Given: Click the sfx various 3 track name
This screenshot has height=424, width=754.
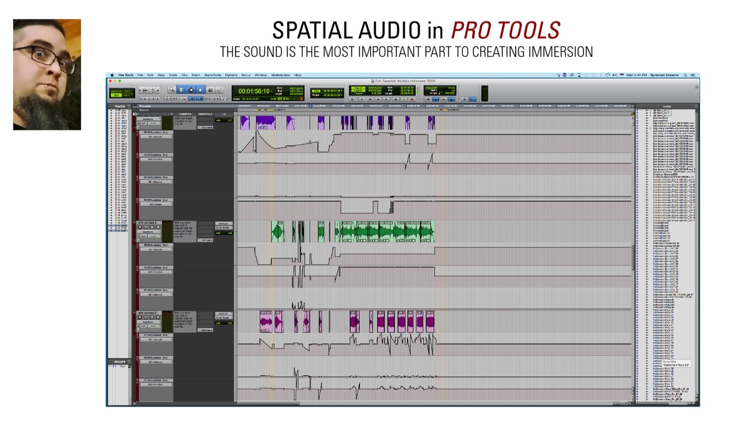Looking at the screenshot, I should [147, 313].
